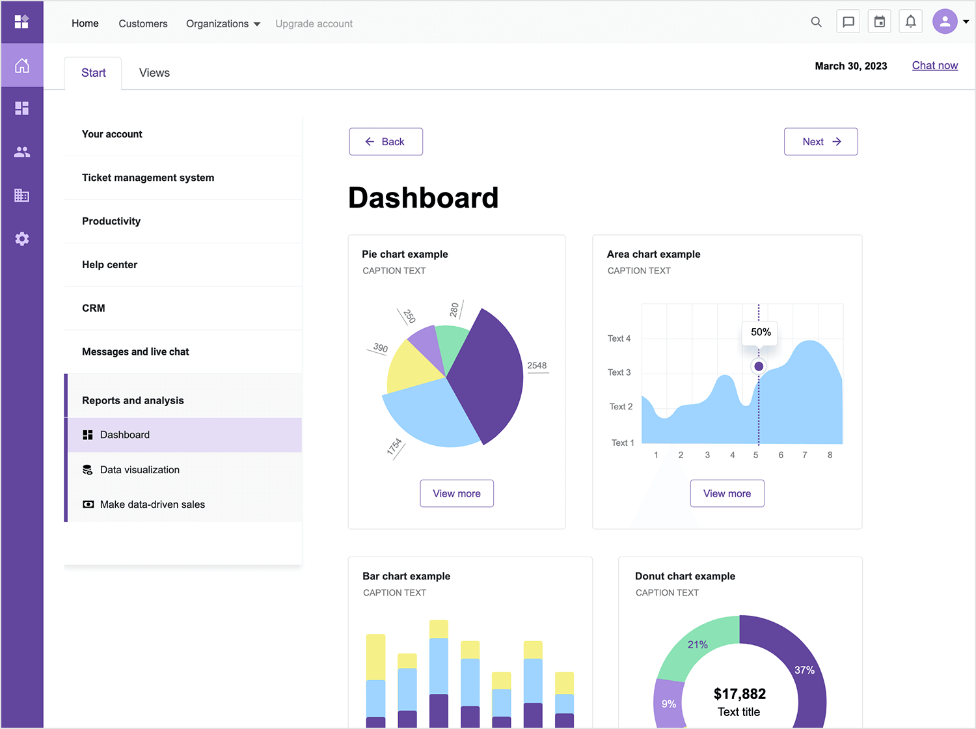Expand the user account dropdown arrow
This screenshot has height=729, width=976.
pos(966,22)
